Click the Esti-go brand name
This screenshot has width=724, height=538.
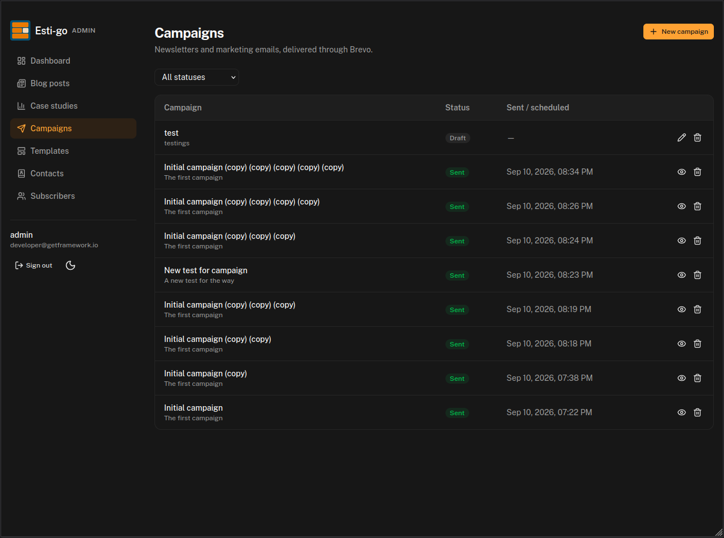click(x=51, y=30)
